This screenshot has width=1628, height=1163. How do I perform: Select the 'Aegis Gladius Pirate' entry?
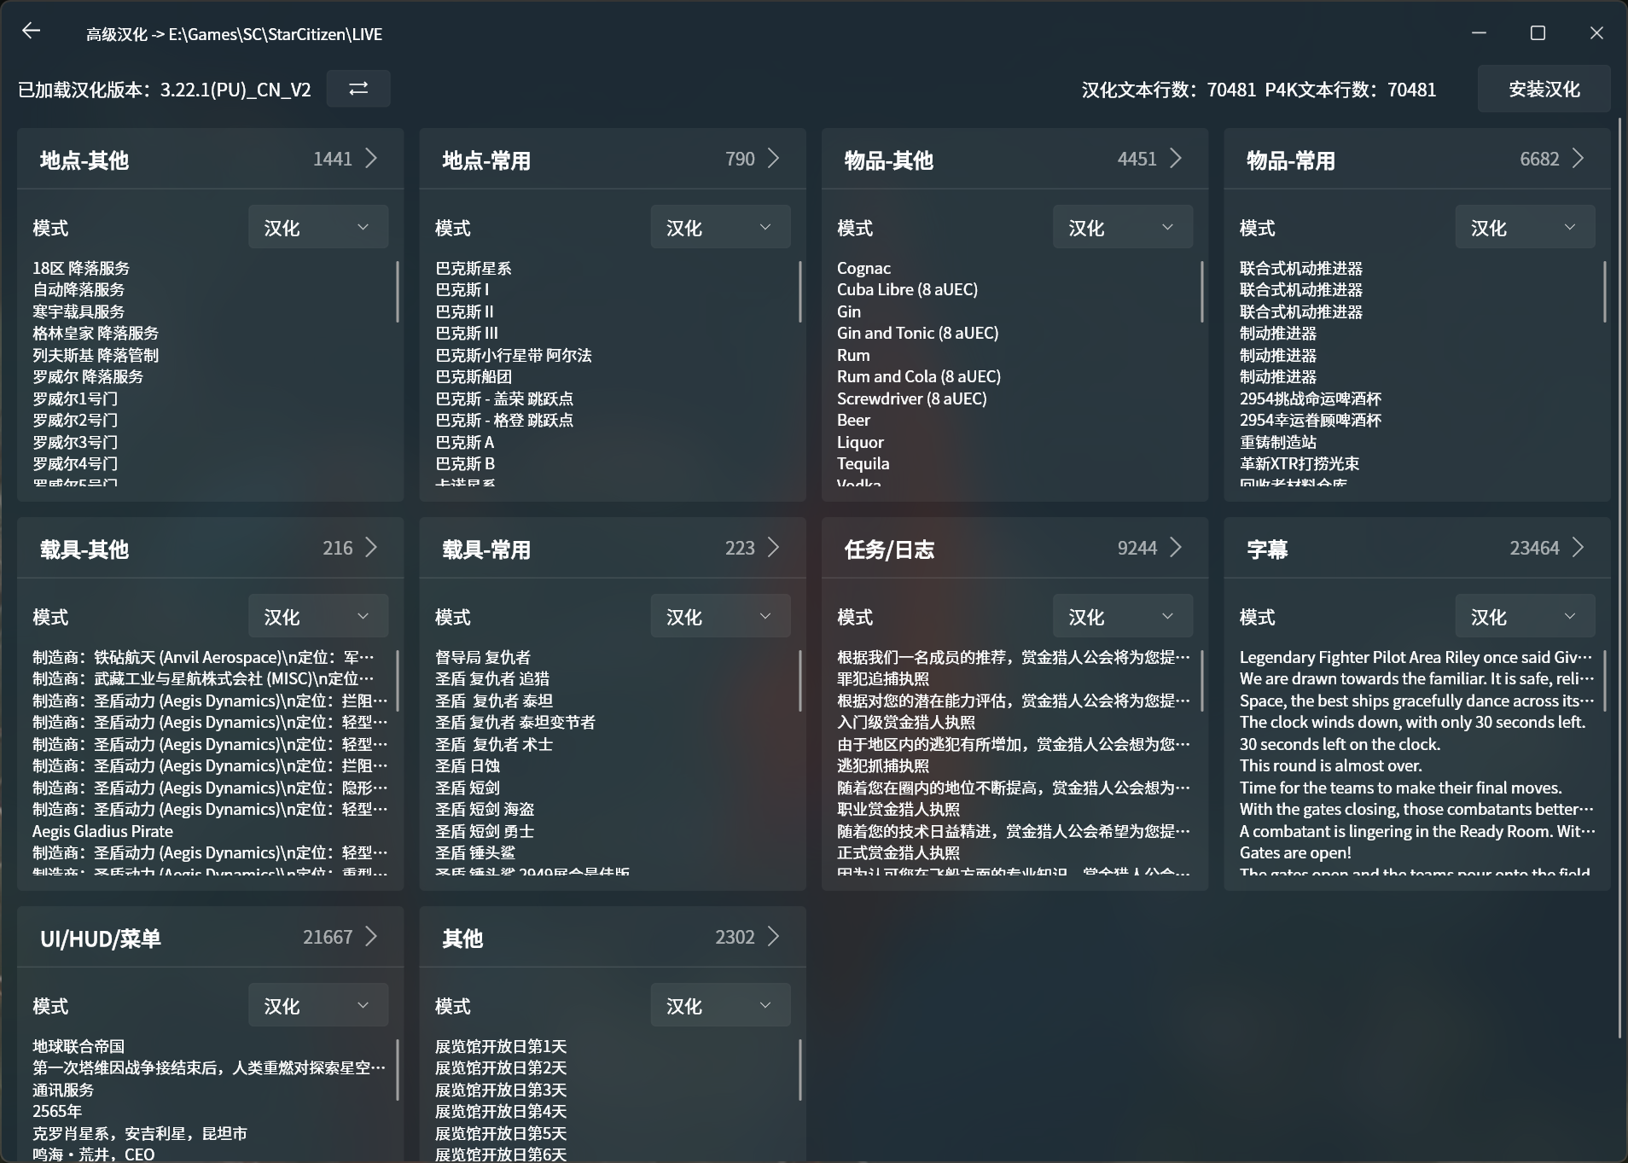102,831
